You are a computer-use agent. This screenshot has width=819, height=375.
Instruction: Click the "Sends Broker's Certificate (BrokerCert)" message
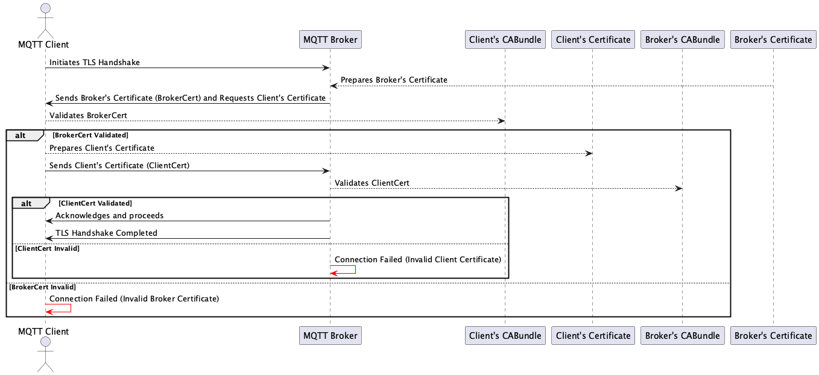coord(191,98)
